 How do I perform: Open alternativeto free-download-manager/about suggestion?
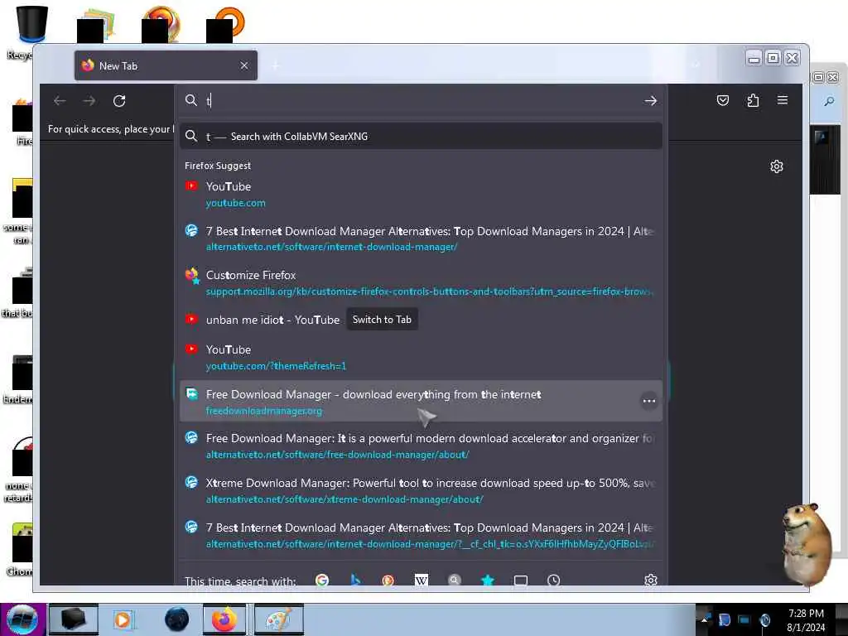pyautogui.click(x=421, y=446)
